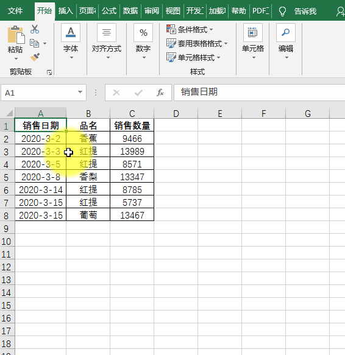Click the 套用表格格式 table format icon
Image resolution: width=345 pixels, height=355 pixels.
[171, 43]
